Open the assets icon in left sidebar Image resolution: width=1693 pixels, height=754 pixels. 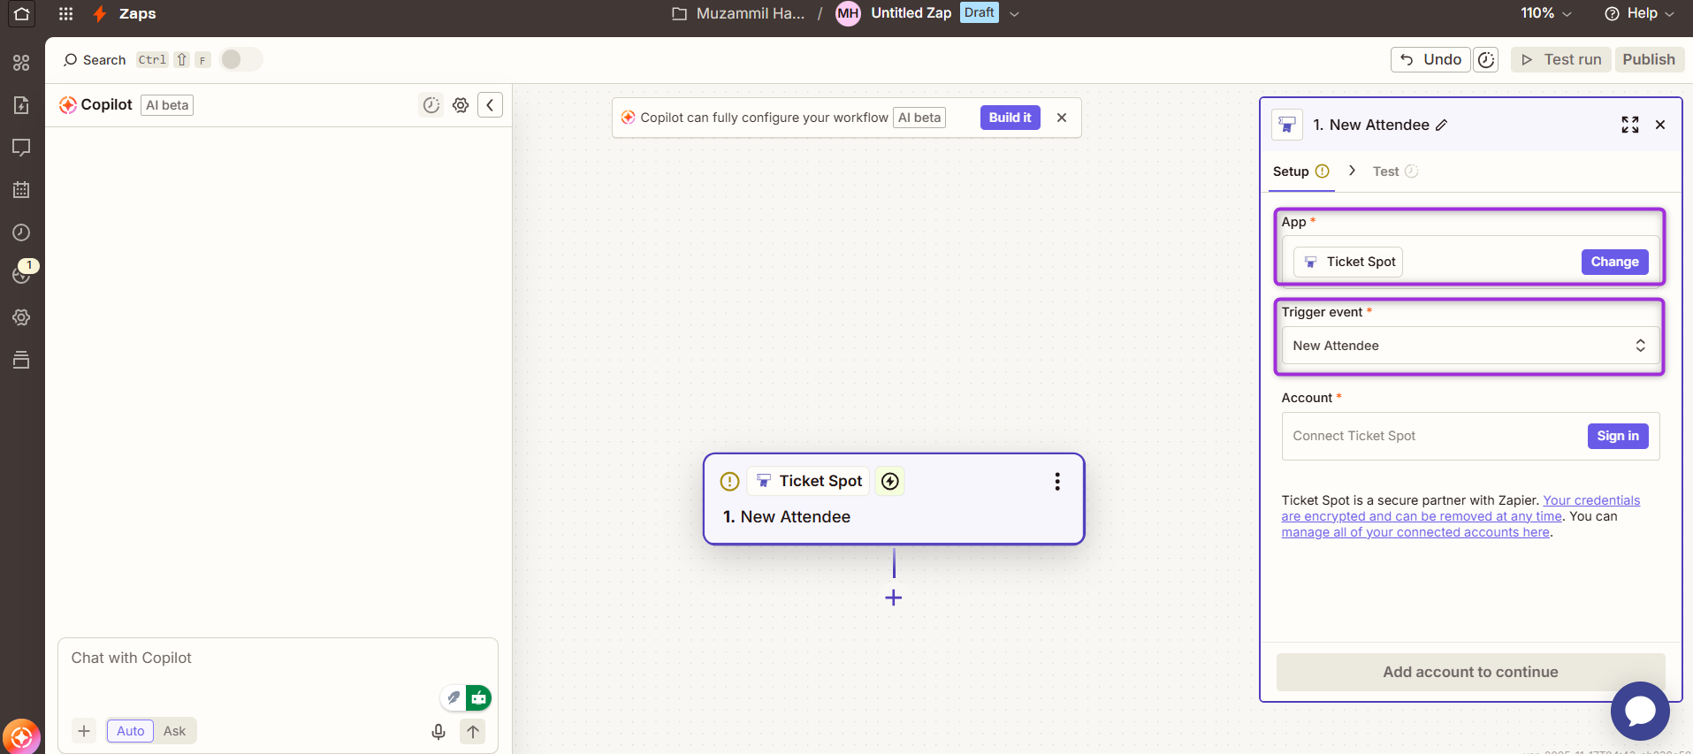coord(21,63)
